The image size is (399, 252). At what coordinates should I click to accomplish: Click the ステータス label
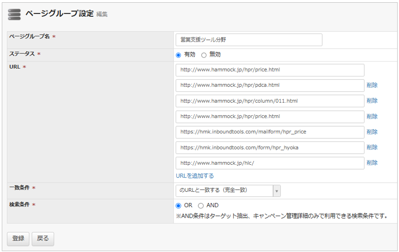22,54
